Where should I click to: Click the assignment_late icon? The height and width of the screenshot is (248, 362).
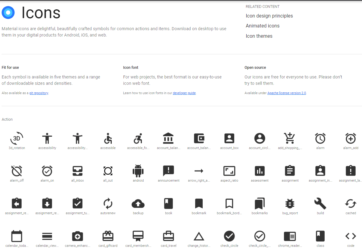pos(351,171)
